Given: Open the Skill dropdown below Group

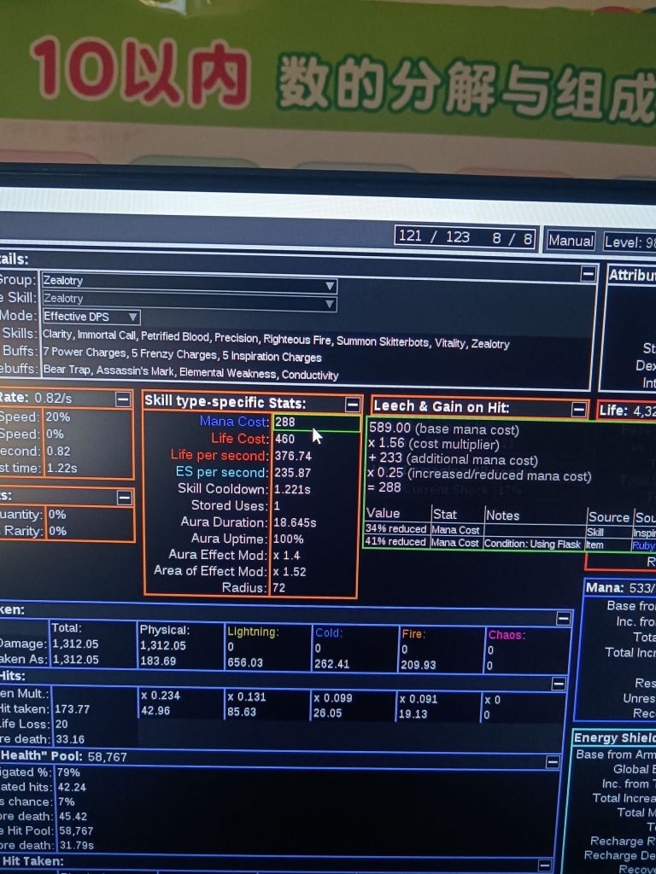Looking at the screenshot, I should [189, 299].
